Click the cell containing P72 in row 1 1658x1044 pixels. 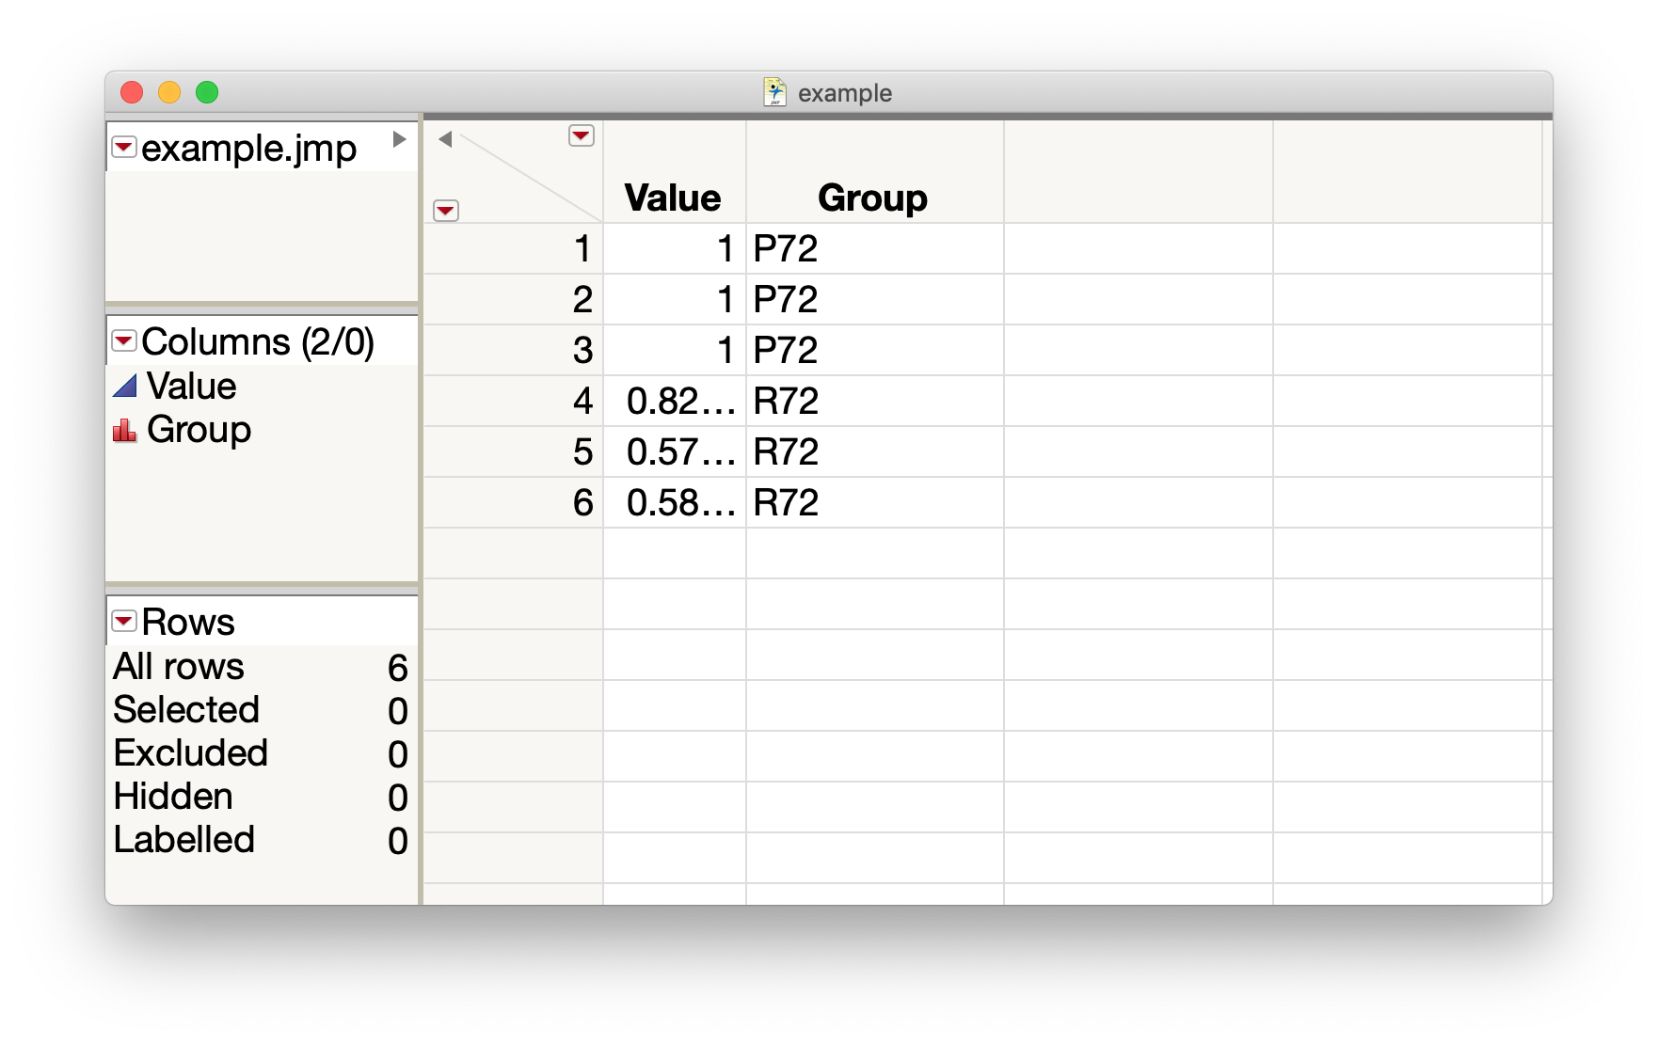coord(785,248)
